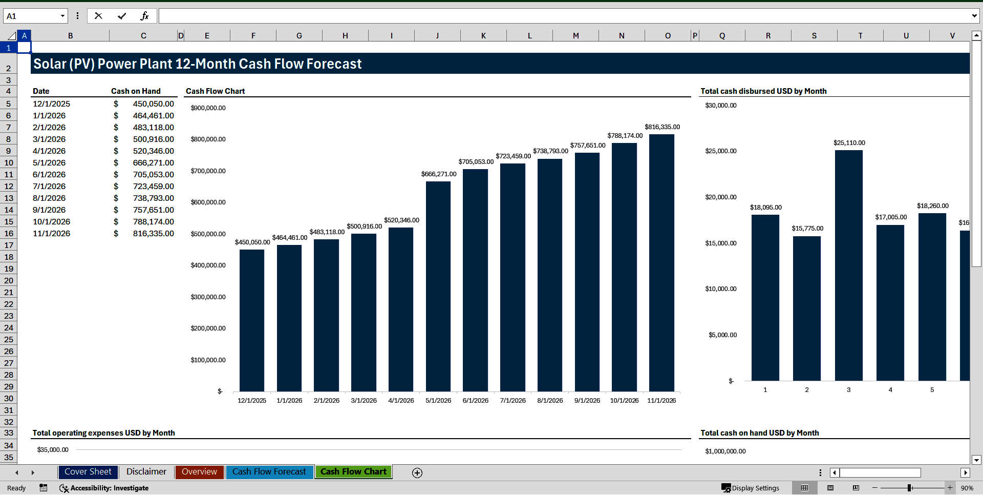This screenshot has height=495, width=983.
Task: Click the Select All corner above row numbers
Action: pos(11,35)
